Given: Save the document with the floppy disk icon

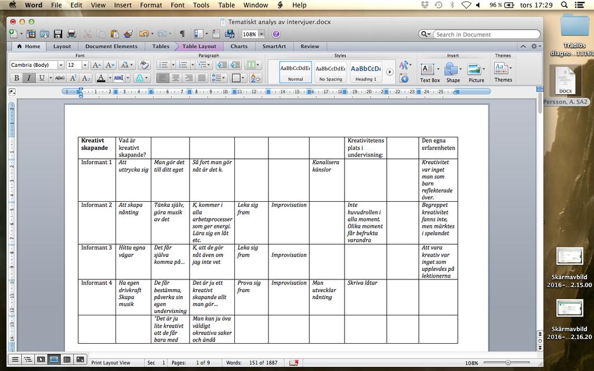Looking at the screenshot, I should (x=57, y=34).
